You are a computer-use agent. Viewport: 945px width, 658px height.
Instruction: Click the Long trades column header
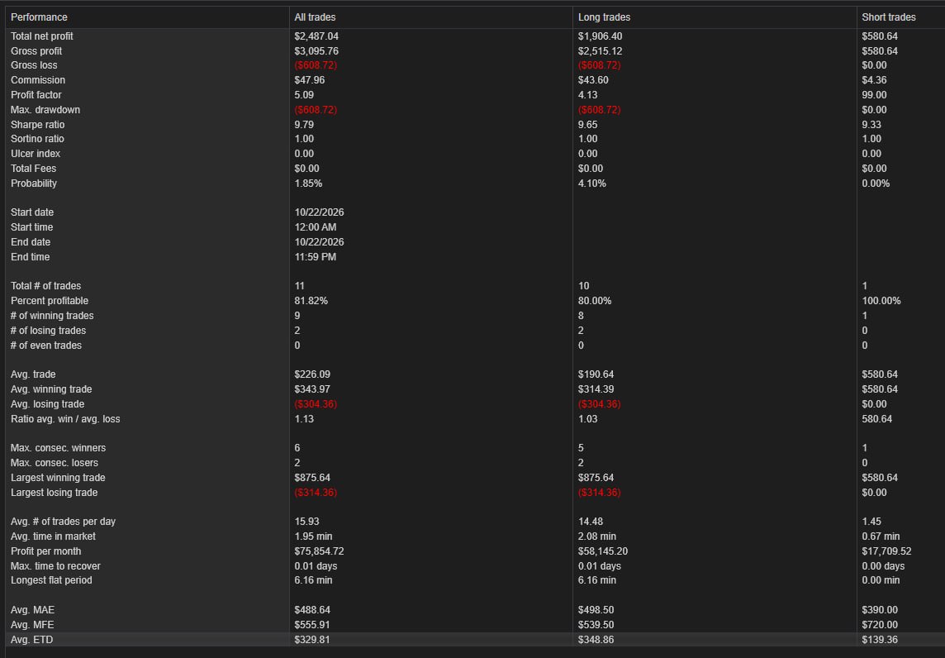[x=604, y=17]
